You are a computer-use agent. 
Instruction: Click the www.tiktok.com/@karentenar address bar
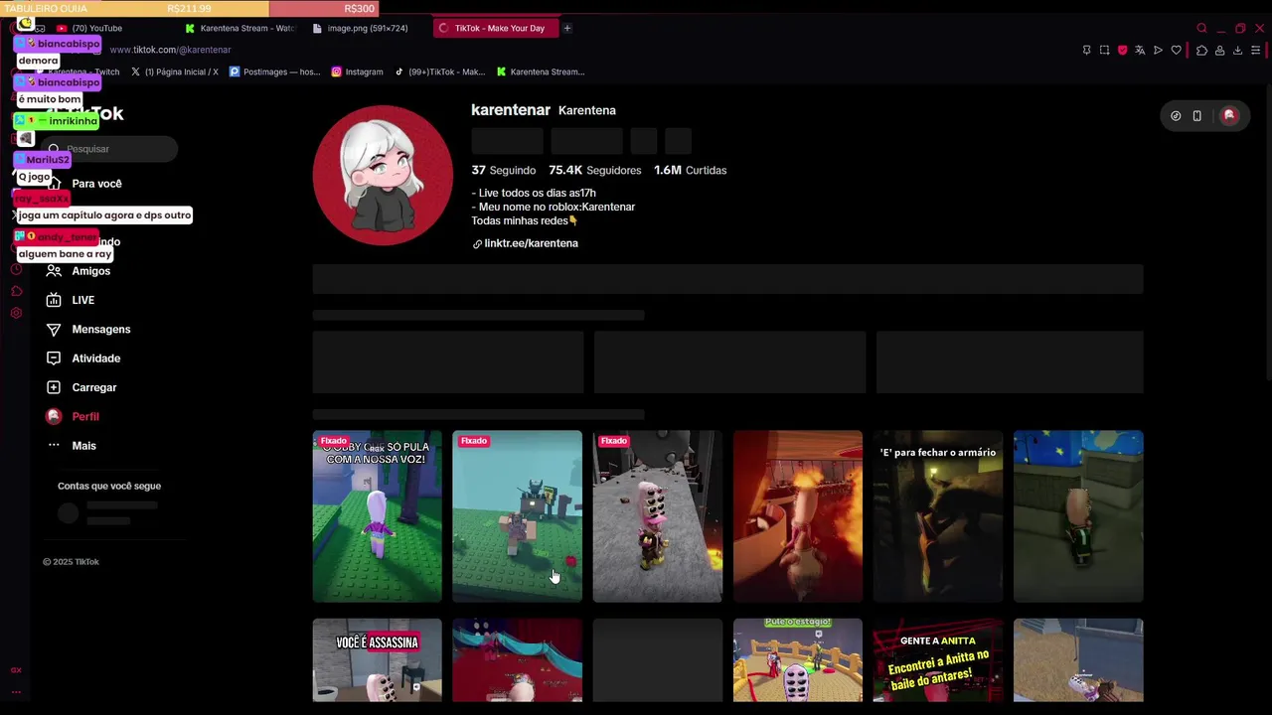[x=170, y=50]
